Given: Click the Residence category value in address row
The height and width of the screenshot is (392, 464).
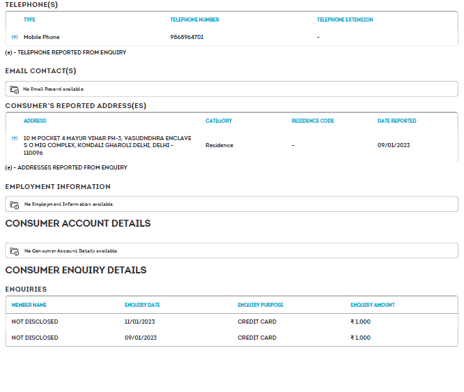Looking at the screenshot, I should [219, 145].
